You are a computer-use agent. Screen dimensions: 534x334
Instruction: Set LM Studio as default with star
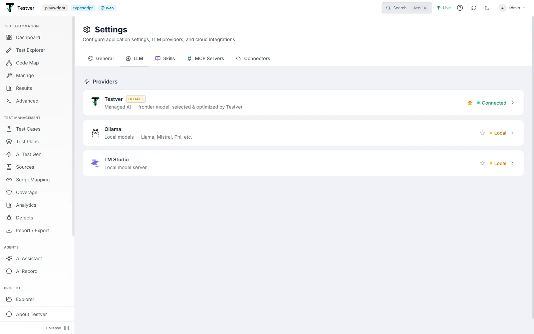pyautogui.click(x=482, y=163)
